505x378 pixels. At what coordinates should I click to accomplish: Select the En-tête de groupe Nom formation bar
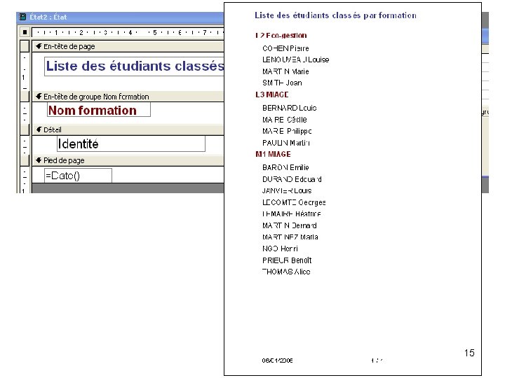pos(128,97)
